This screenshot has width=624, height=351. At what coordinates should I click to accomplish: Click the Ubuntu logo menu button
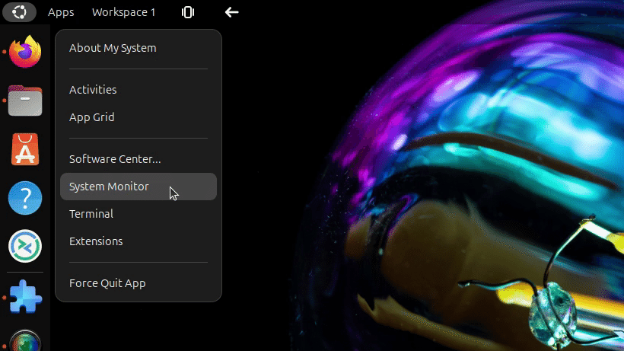point(19,12)
